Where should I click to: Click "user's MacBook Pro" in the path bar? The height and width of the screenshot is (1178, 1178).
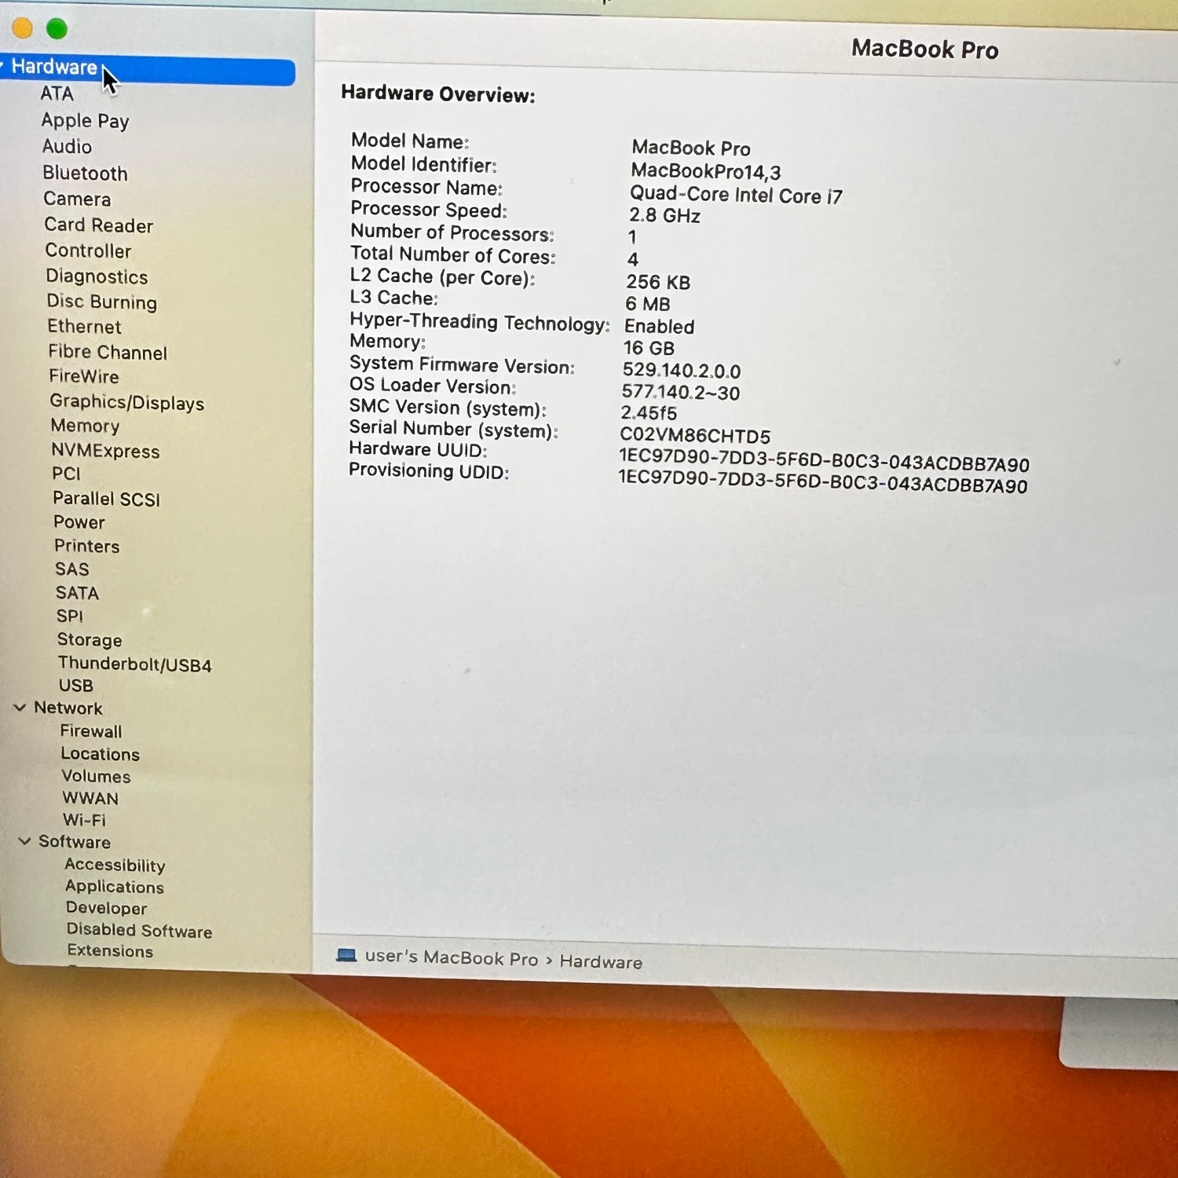pyautogui.click(x=452, y=957)
